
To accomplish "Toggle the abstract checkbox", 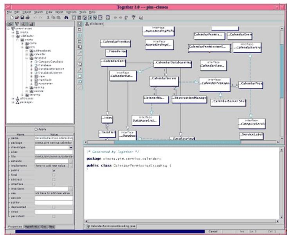I will (54, 179).
